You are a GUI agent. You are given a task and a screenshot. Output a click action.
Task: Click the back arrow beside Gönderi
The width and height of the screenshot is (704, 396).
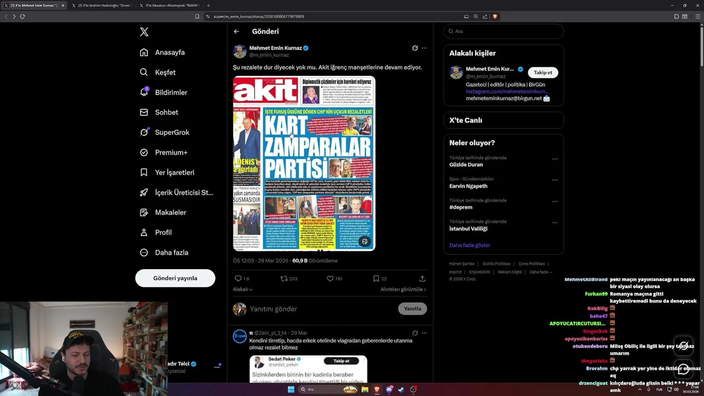pos(237,31)
